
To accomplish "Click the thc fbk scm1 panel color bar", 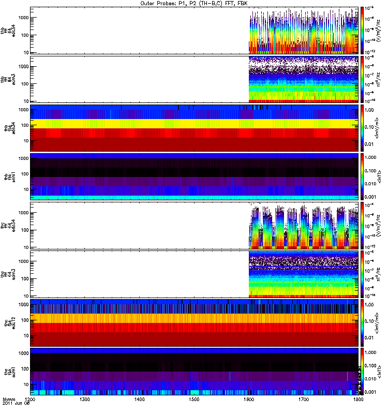I will 362,372.
